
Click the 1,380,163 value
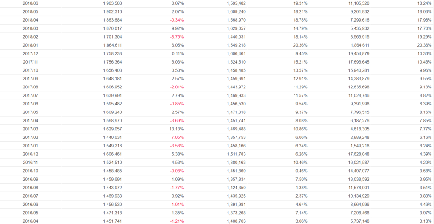(x=234, y=163)
